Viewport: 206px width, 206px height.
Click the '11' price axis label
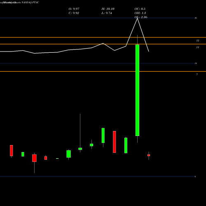198,47
